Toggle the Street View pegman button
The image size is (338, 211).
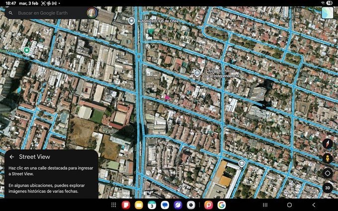(327, 158)
